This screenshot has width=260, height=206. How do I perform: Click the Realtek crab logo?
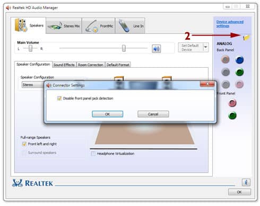18,183
